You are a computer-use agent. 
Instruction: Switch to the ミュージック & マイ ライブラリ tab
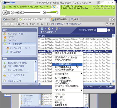coord(33,19)
